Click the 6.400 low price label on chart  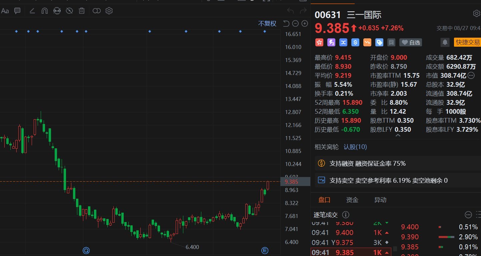[x=192, y=247]
